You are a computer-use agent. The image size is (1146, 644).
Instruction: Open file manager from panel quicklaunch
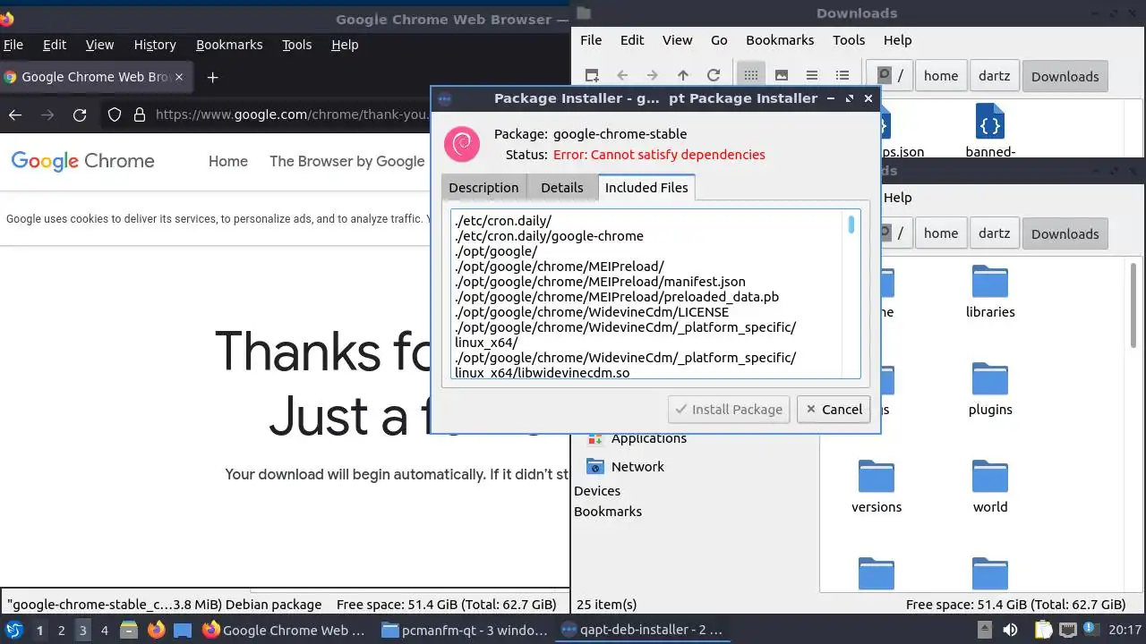[x=128, y=630]
